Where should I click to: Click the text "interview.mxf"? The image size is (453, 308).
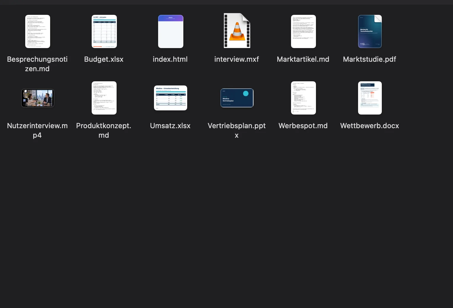[x=237, y=59]
